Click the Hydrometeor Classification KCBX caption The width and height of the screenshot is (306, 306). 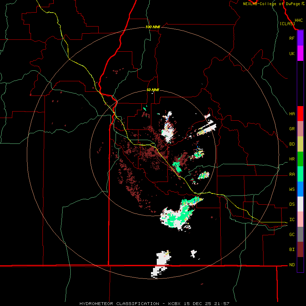[x=154, y=304]
